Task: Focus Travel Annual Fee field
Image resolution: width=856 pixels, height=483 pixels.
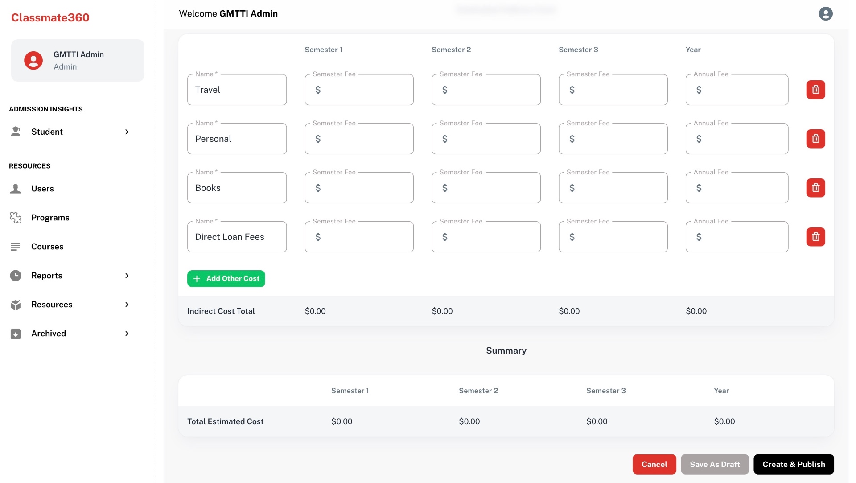Action: pyautogui.click(x=737, y=90)
